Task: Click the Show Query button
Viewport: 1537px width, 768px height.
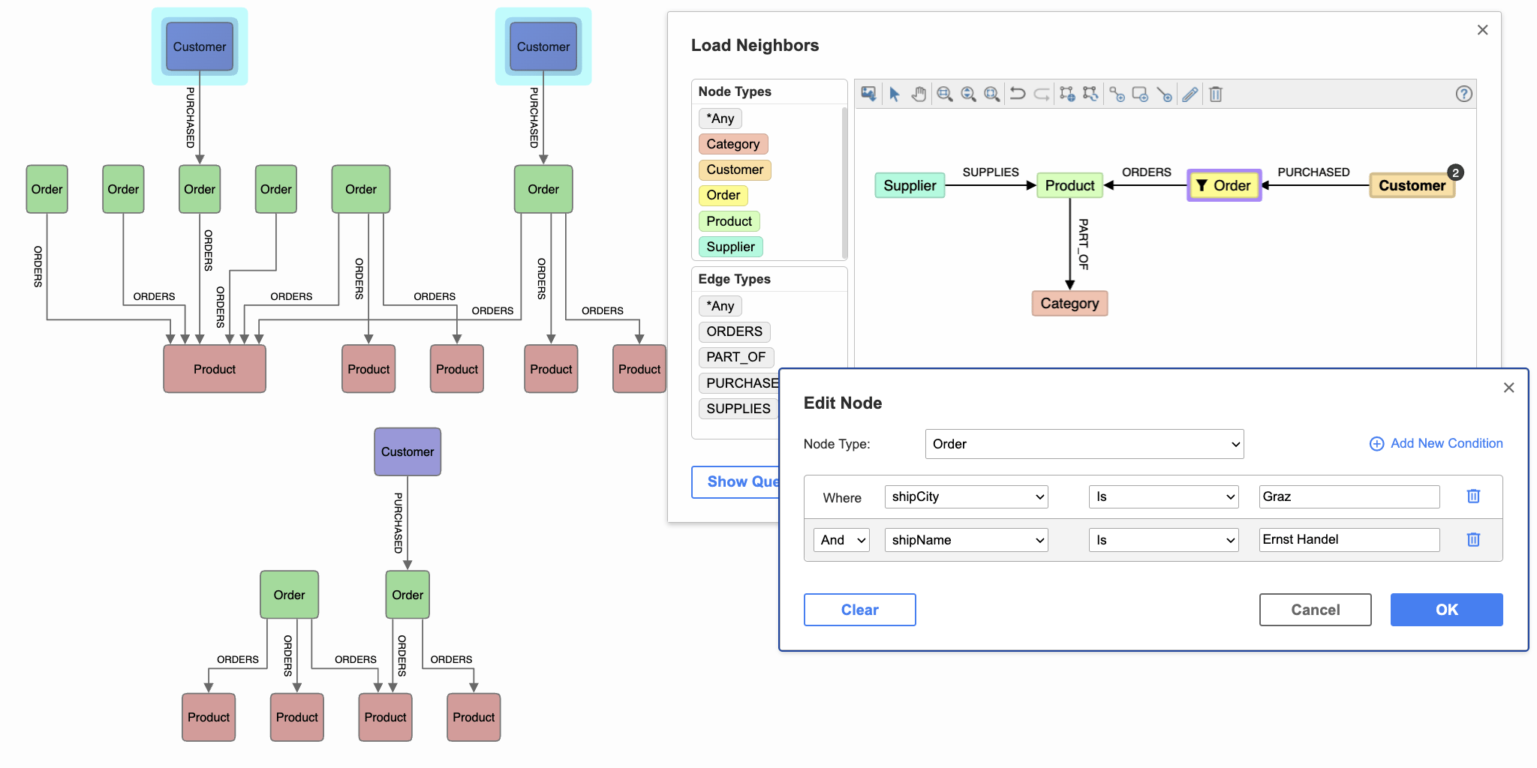Action: [735, 481]
